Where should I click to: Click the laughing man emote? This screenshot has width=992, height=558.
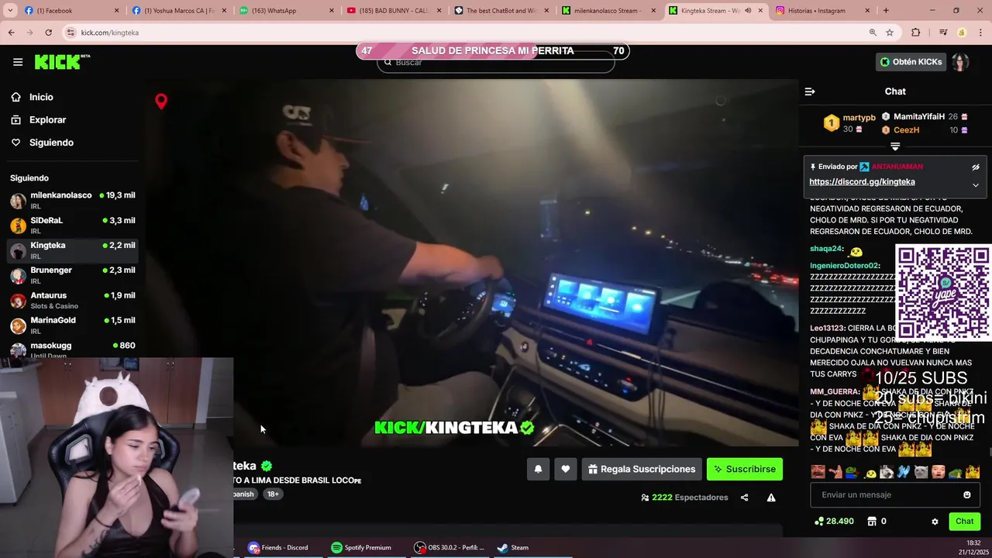coord(818,472)
